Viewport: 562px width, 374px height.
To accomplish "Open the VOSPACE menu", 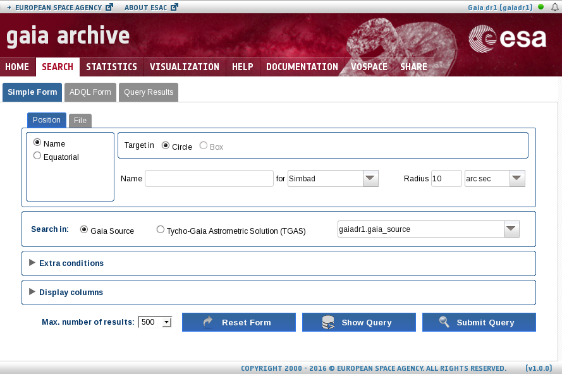I will (x=369, y=67).
